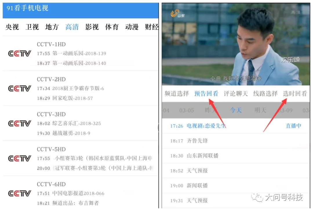Click 18:02 综艺喜乐汇-2018-325 program
Image resolution: width=313 pixels, height=211 pixels.
(x=69, y=124)
